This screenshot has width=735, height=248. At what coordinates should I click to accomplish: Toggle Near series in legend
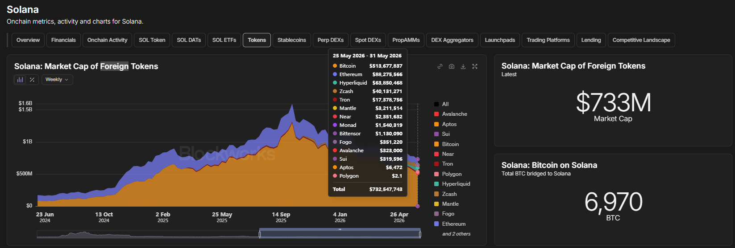click(444, 154)
